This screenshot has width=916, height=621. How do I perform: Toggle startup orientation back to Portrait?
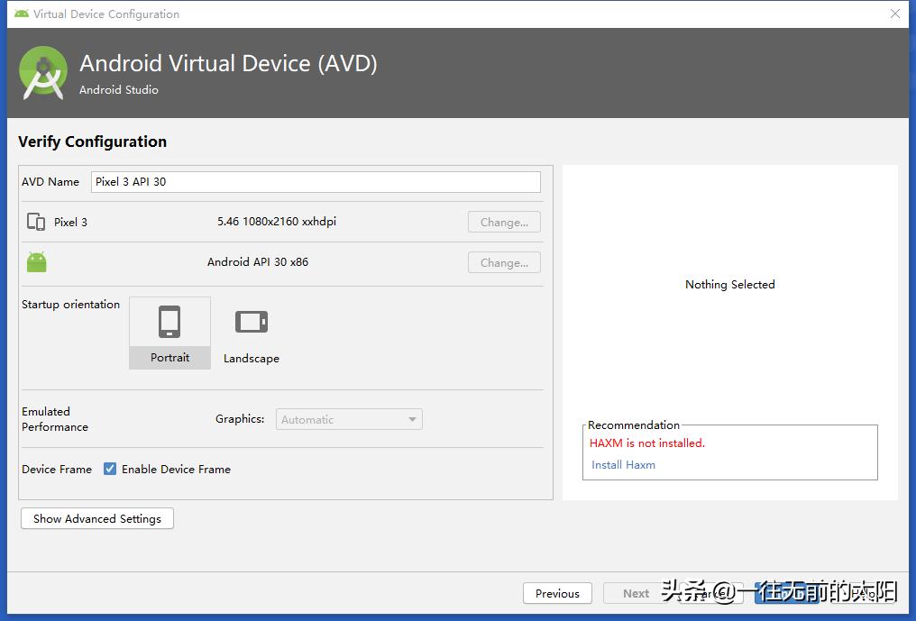[x=169, y=333]
